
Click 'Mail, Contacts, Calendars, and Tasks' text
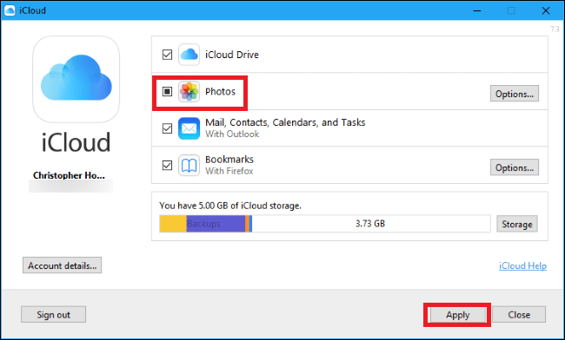click(x=285, y=122)
